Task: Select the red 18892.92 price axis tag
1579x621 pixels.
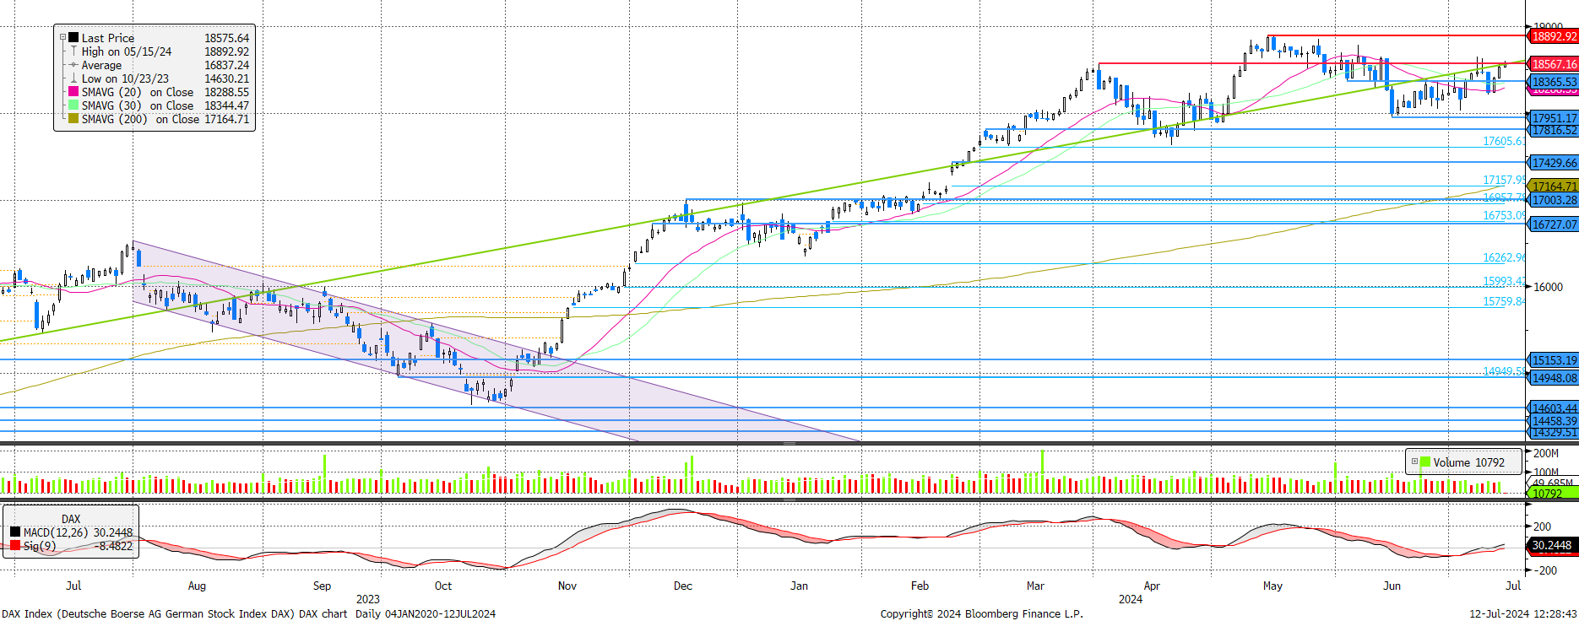Action: click(x=1554, y=36)
